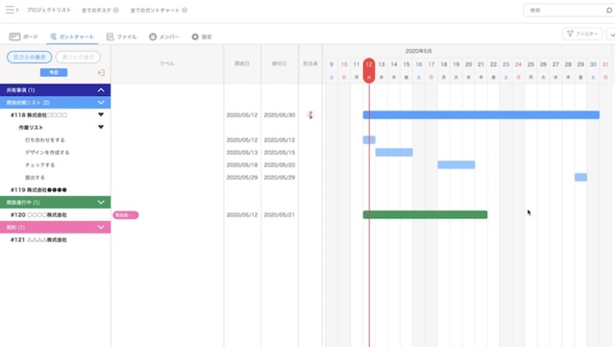615x347 pixels.
Task: Click assignee avatar on task #118
Action: point(310,115)
